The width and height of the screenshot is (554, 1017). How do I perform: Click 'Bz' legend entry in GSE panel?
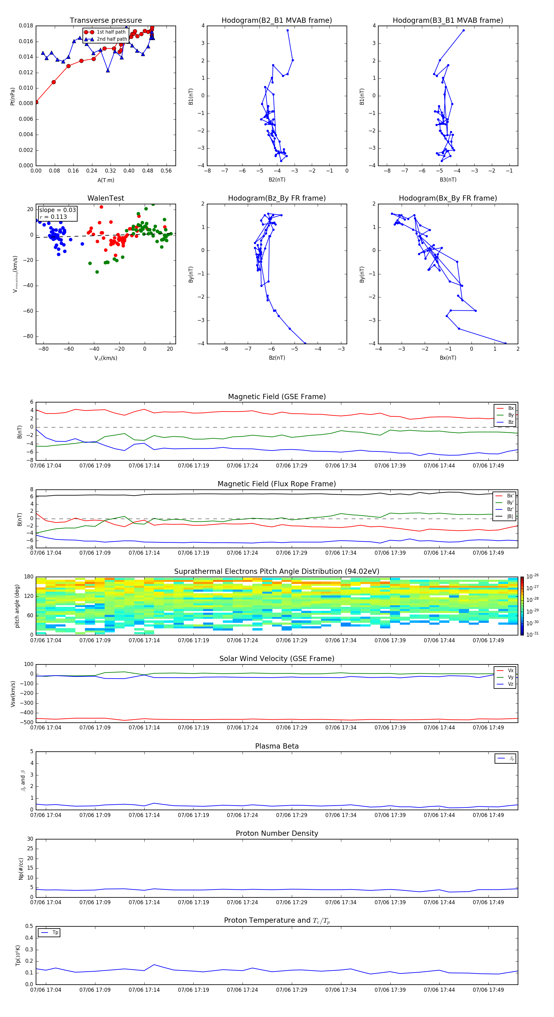[x=505, y=422]
